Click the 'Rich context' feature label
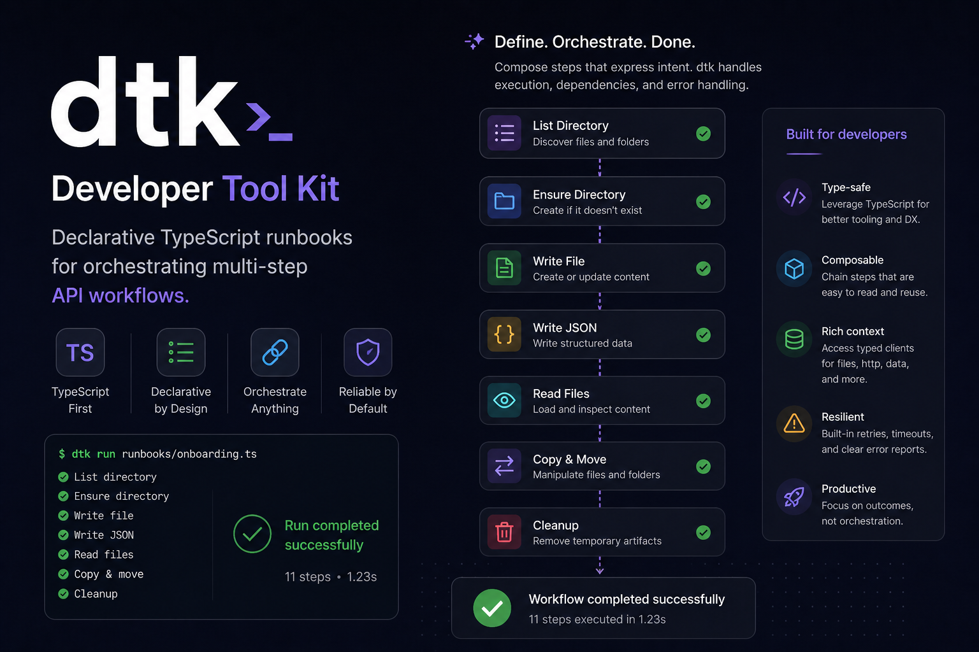 [853, 331]
